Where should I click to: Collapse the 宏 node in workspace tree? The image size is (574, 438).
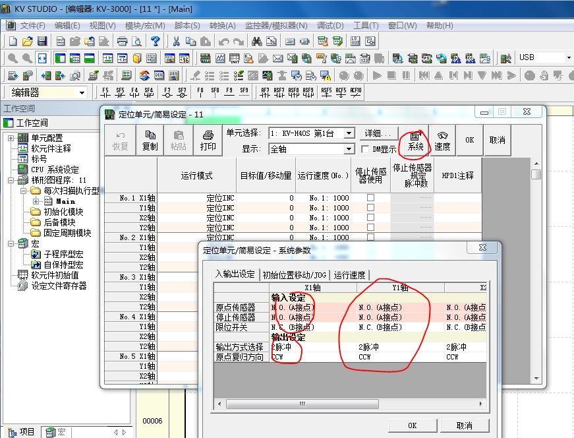(x=11, y=244)
